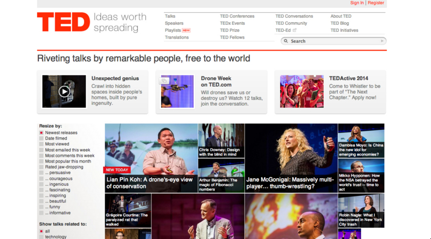Select Most emailed this week
This screenshot has width=431, height=239.
(41, 150)
